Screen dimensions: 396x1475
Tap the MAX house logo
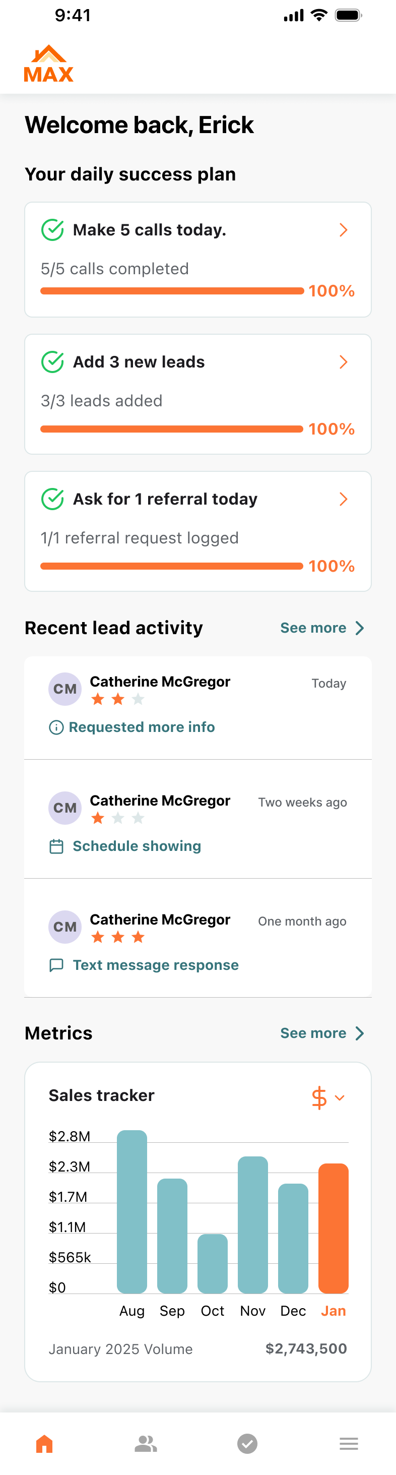click(49, 64)
